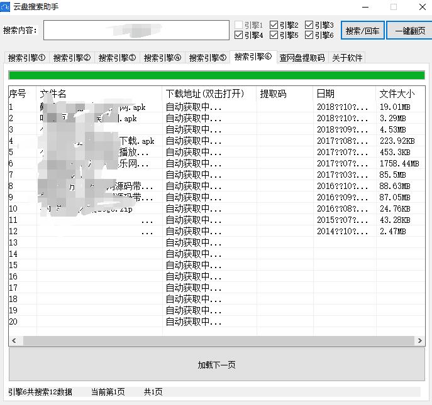Click the 文件名 column header
Image resolution: width=432 pixels, height=405 pixels.
99,94
